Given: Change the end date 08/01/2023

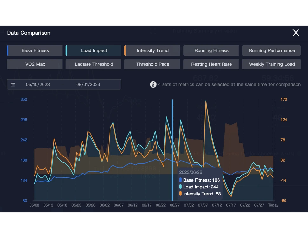Looking at the screenshot, I should [88, 84].
